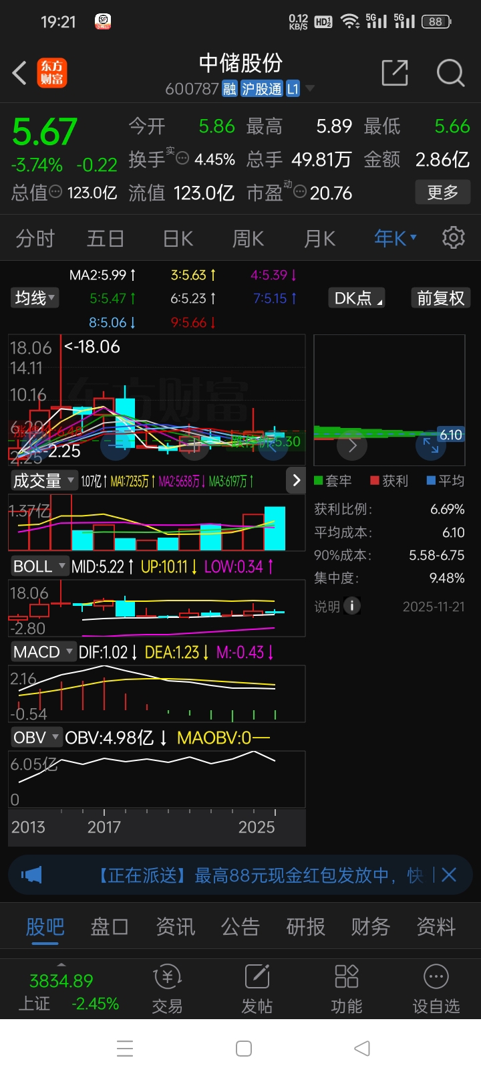
Task: Select the 盘口 tab
Action: point(110,927)
